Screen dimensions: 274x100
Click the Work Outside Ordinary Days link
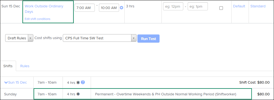pyautogui.click(x=44, y=9)
